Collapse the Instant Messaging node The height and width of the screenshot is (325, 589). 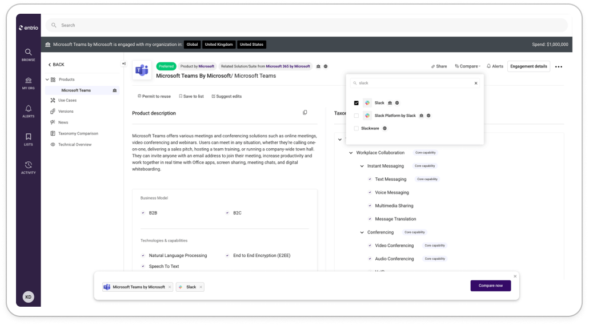click(362, 166)
